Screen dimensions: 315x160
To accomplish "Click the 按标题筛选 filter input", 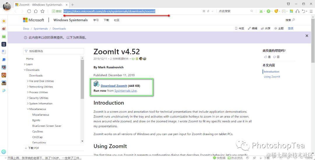I will click(54, 51).
